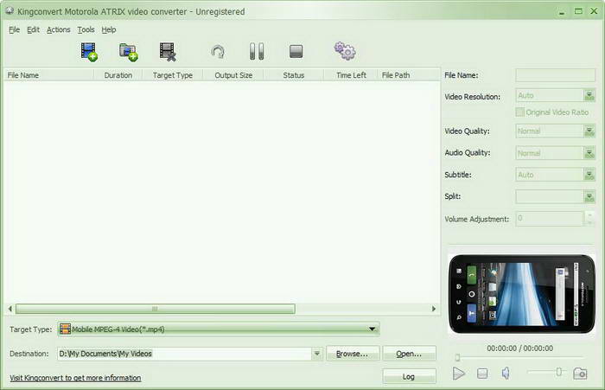Open the Tools menu
Viewport: 605px width, 390px height.
click(86, 29)
